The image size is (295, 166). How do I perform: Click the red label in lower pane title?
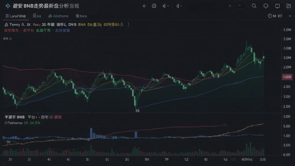58,117
